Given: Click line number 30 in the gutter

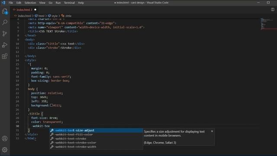Looking at the screenshot, I should click(x=17, y=126).
